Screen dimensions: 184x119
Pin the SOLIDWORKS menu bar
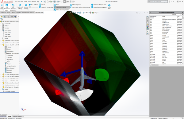[x=42, y=2]
